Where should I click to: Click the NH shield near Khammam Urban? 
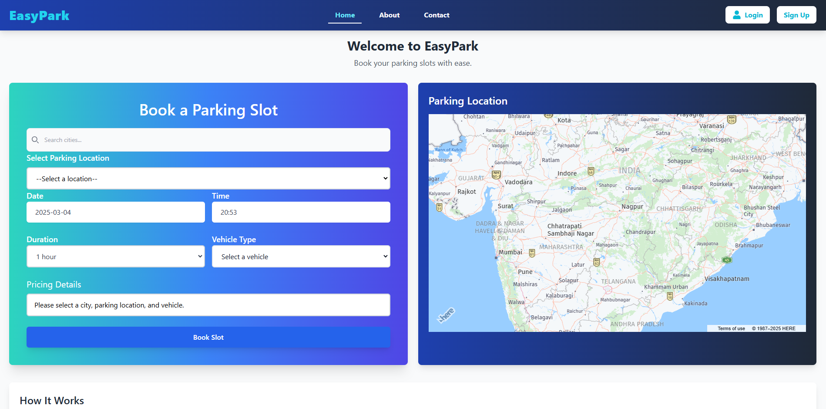point(670,297)
